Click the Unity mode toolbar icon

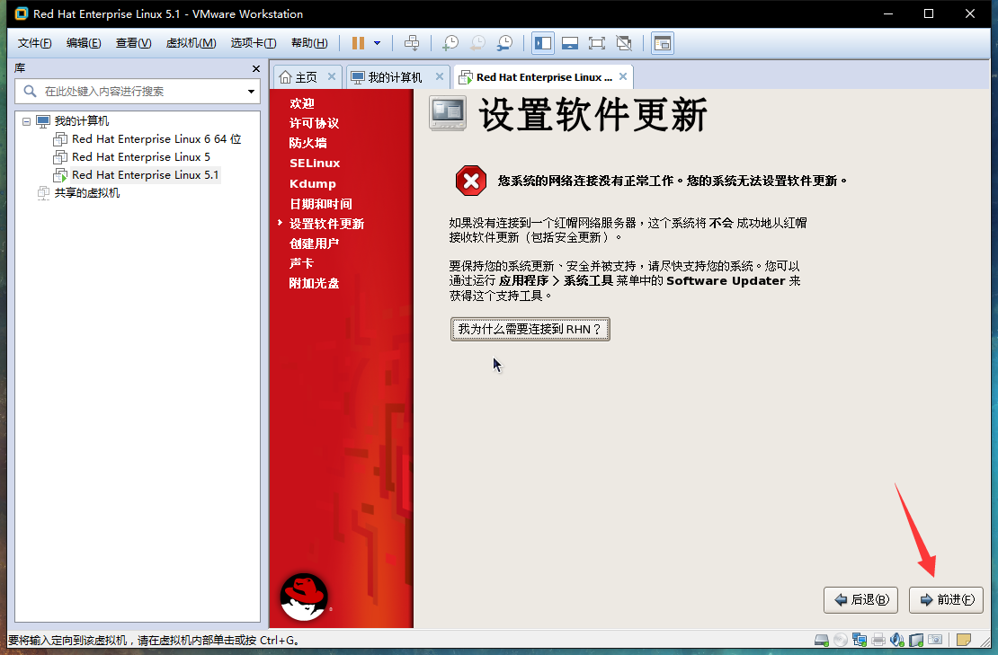(x=624, y=43)
